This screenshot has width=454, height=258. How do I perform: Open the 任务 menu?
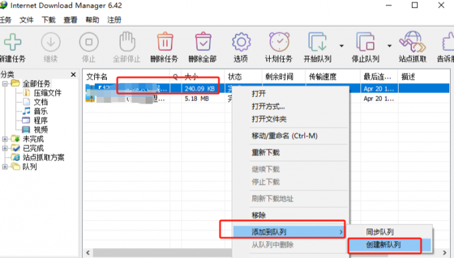(x=5, y=20)
